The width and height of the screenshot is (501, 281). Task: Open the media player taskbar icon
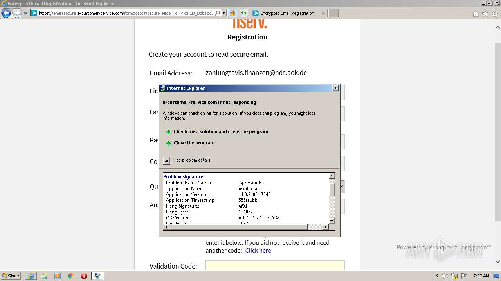tap(58, 276)
